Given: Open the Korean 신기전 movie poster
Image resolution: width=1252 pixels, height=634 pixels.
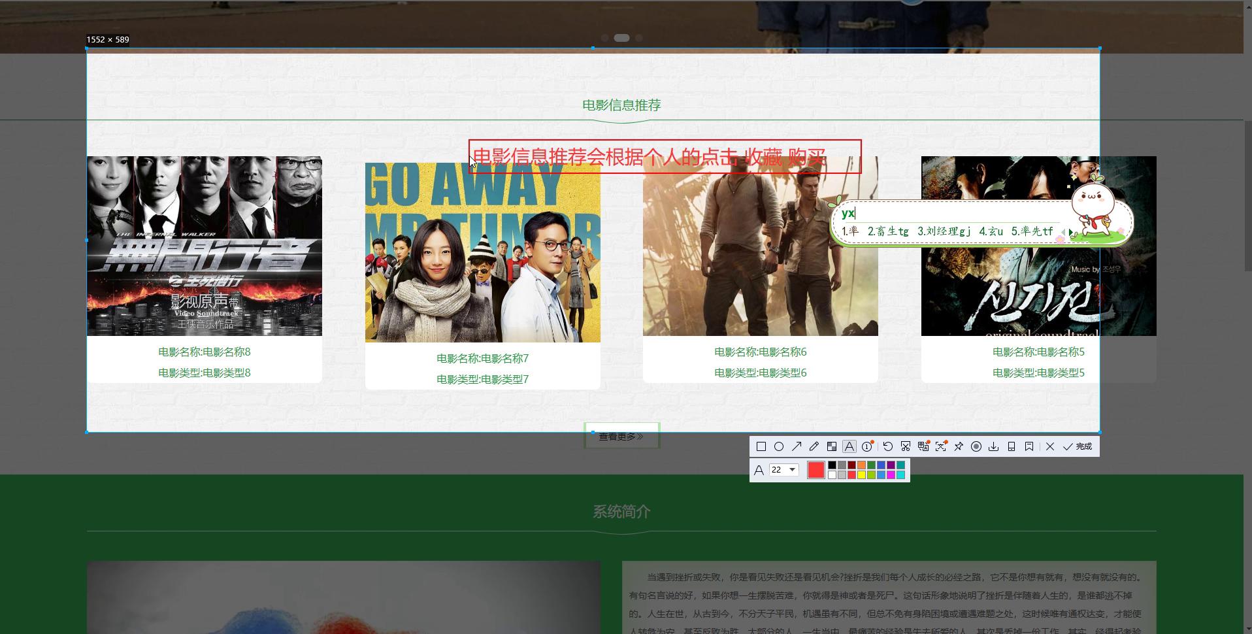Looking at the screenshot, I should (1039, 246).
